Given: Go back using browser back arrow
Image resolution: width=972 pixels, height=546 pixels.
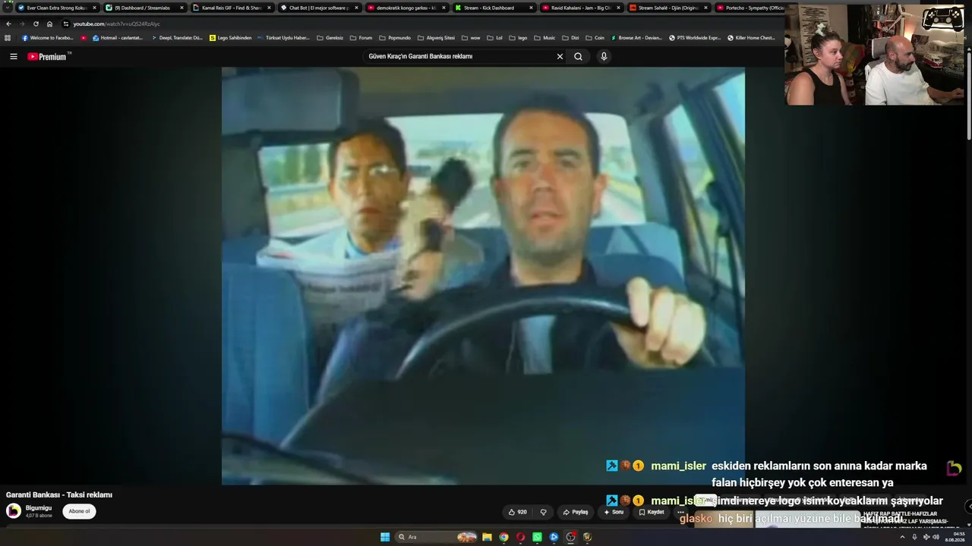Looking at the screenshot, I should [x=8, y=24].
